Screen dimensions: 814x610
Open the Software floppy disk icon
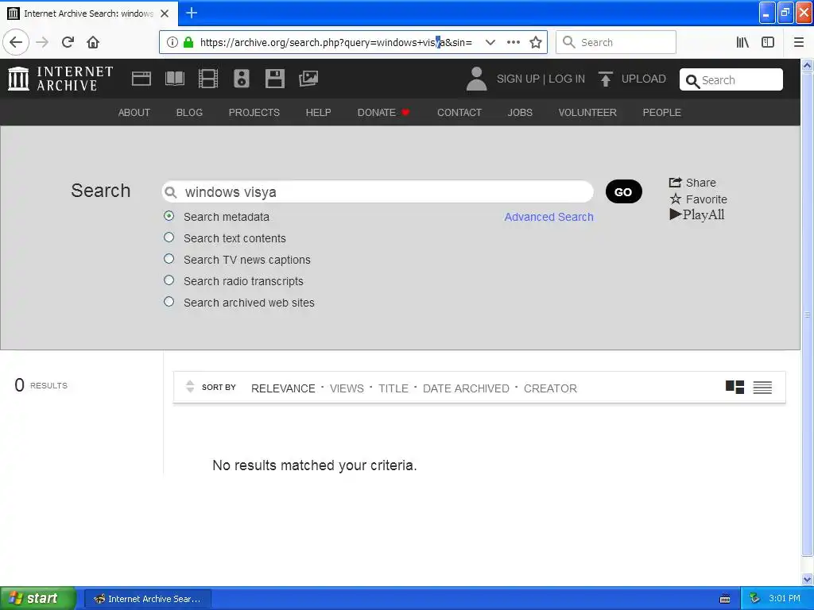coord(274,79)
